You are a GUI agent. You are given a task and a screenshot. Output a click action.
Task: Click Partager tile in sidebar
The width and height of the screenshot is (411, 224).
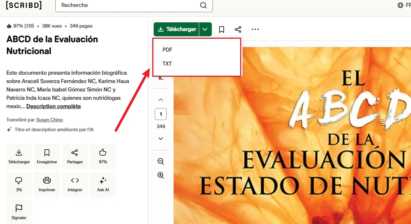tap(75, 157)
